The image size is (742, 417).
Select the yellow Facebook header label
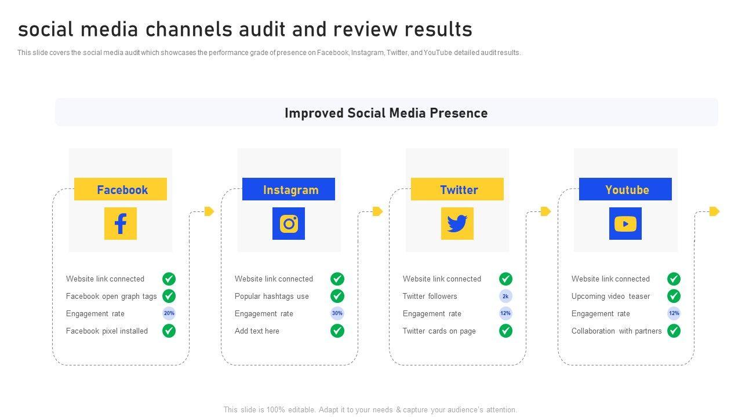pos(121,189)
